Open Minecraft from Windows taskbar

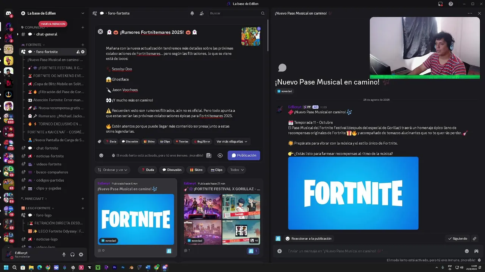[x=98, y=267]
